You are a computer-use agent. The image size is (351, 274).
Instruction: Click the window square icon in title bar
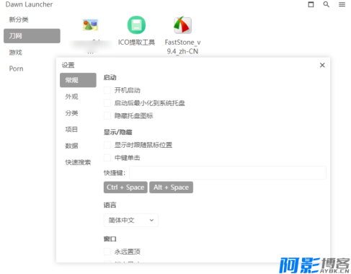click(x=311, y=4)
